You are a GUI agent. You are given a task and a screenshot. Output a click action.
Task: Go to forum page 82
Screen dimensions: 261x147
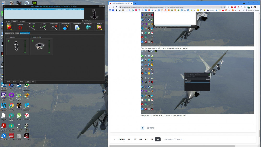click(152, 139)
